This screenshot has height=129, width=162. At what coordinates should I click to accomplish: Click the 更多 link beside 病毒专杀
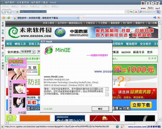150,52
